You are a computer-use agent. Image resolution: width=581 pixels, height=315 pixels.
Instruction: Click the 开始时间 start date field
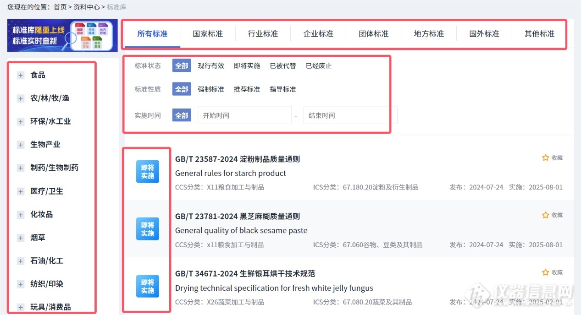click(244, 115)
